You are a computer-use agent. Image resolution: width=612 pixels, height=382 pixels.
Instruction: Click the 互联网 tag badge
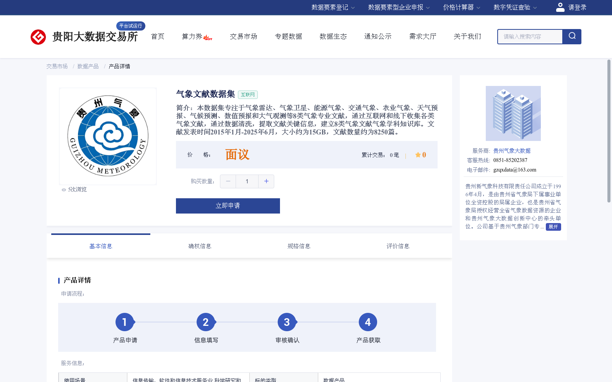(248, 95)
